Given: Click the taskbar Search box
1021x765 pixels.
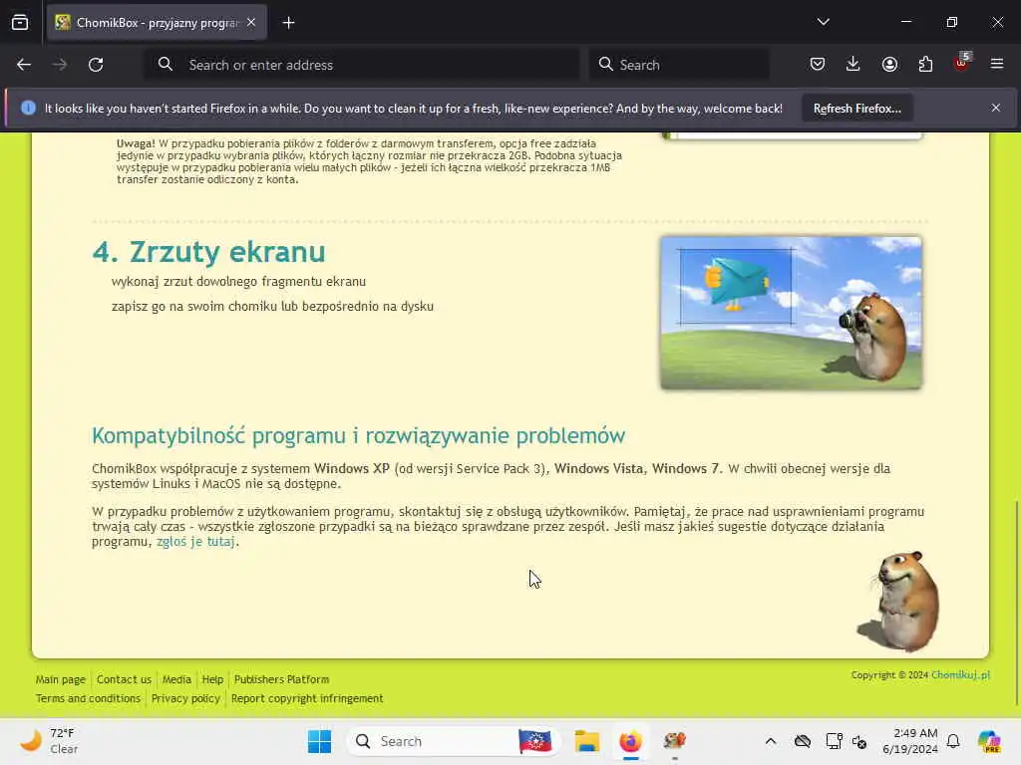Looking at the screenshot, I should click(454, 741).
